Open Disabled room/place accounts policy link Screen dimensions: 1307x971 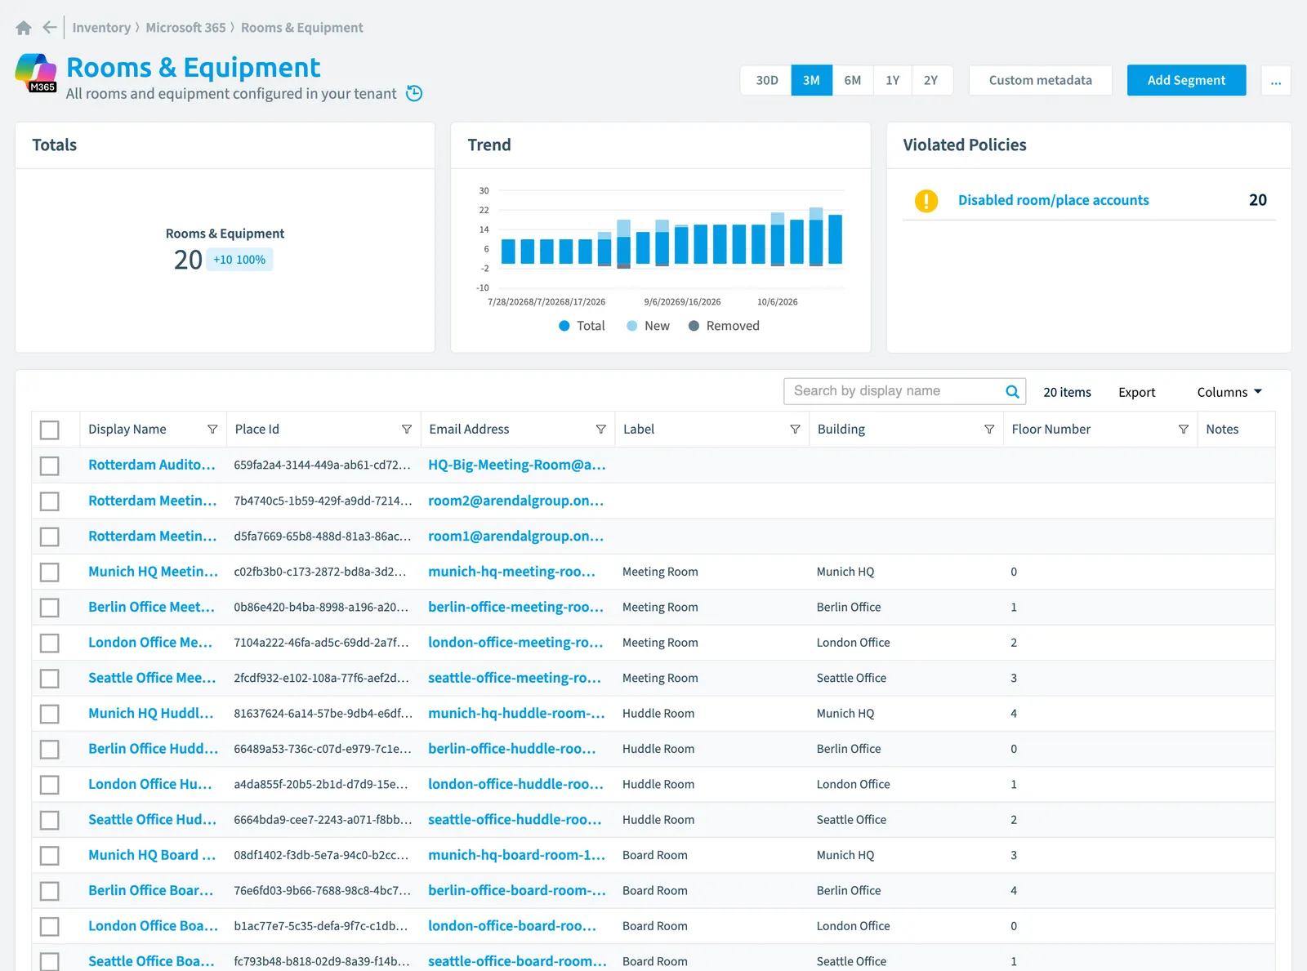click(x=1053, y=200)
